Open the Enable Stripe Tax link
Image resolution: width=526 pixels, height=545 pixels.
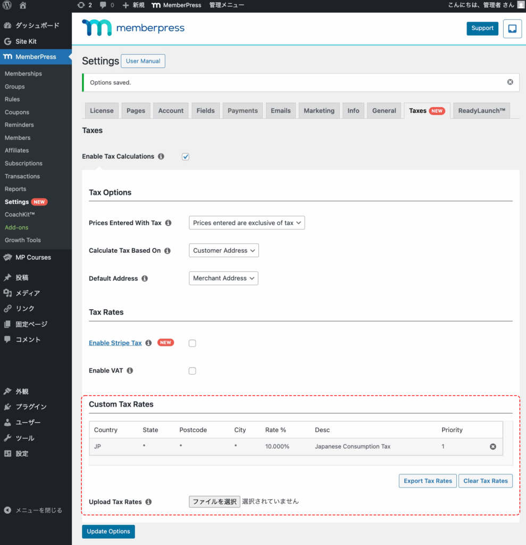pos(115,343)
